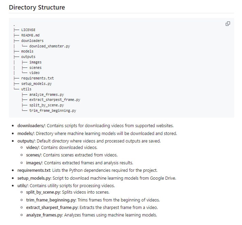Click the bold downloaders/ bullet label
This screenshot has height=225, width=242.
pos(31,126)
